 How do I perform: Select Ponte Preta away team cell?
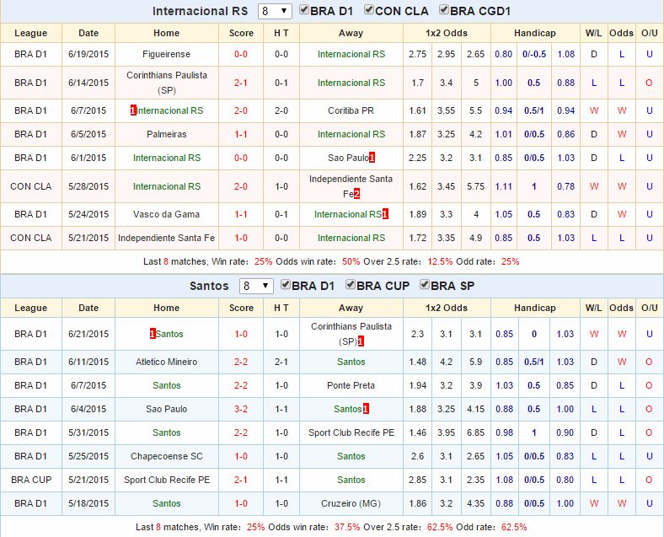tap(351, 385)
